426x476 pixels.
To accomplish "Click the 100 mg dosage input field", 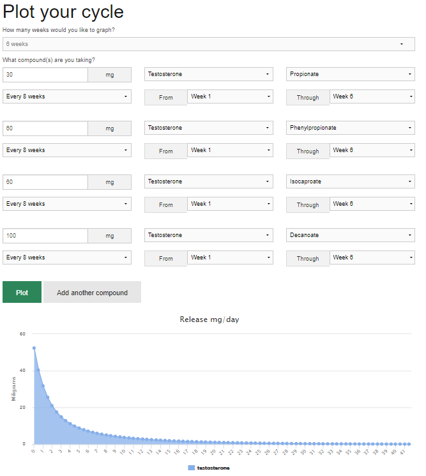I will click(x=45, y=236).
